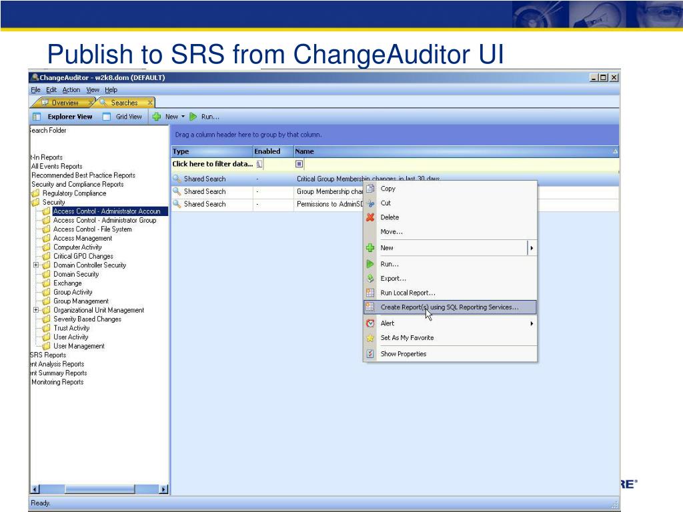Sort by the Enabled column header
This screenshot has width=683, height=512.
click(273, 151)
